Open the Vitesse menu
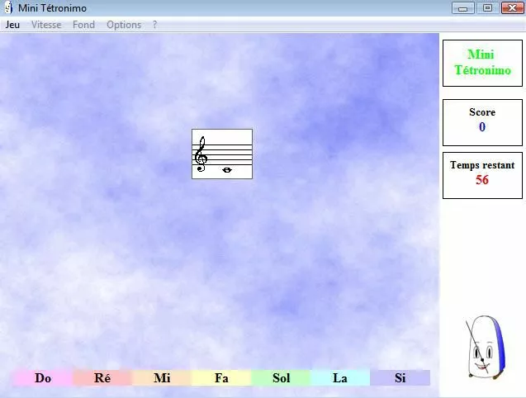 (x=46, y=25)
